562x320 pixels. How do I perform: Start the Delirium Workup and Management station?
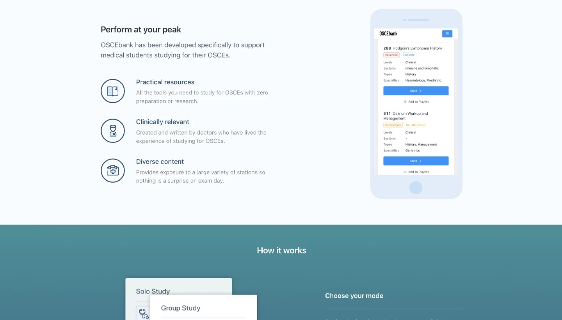point(416,161)
